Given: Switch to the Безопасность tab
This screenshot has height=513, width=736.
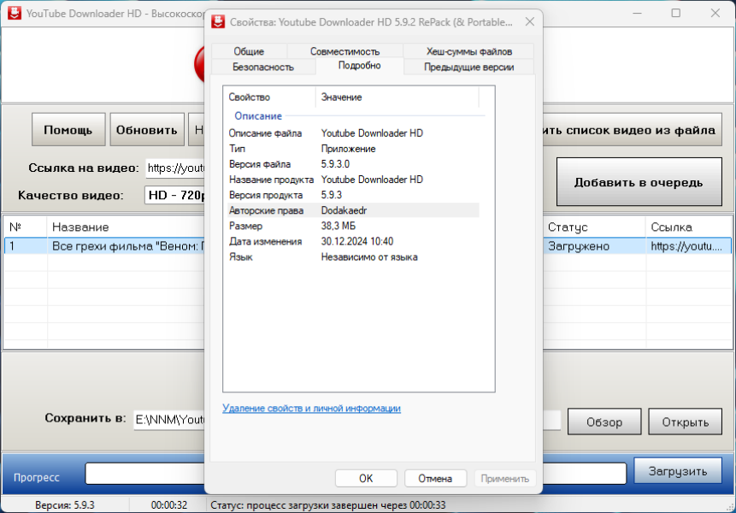Looking at the screenshot, I should point(263,67).
